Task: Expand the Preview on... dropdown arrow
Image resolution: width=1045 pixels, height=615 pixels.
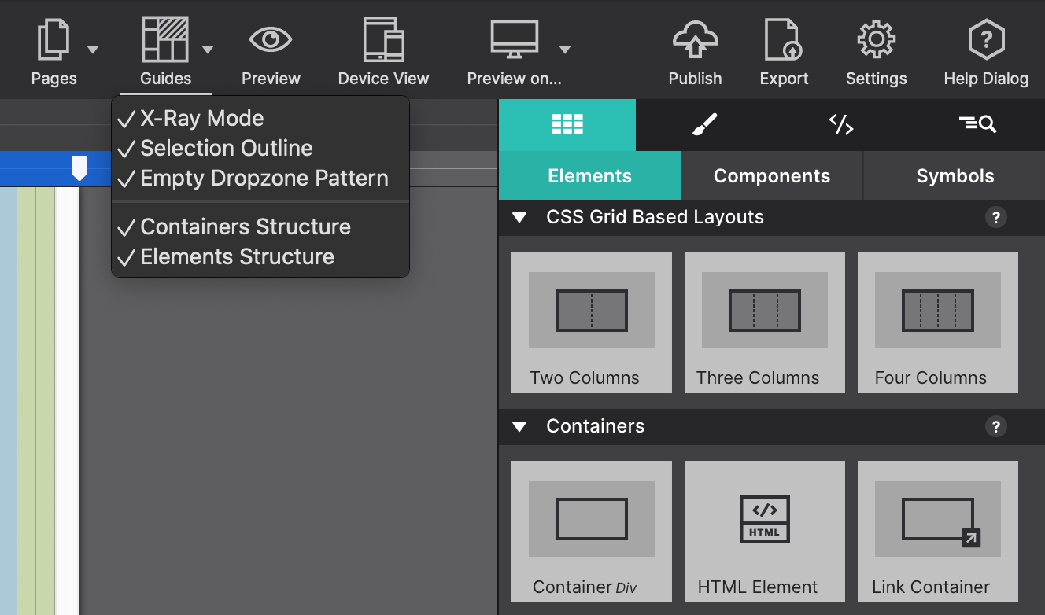Action: [564, 50]
